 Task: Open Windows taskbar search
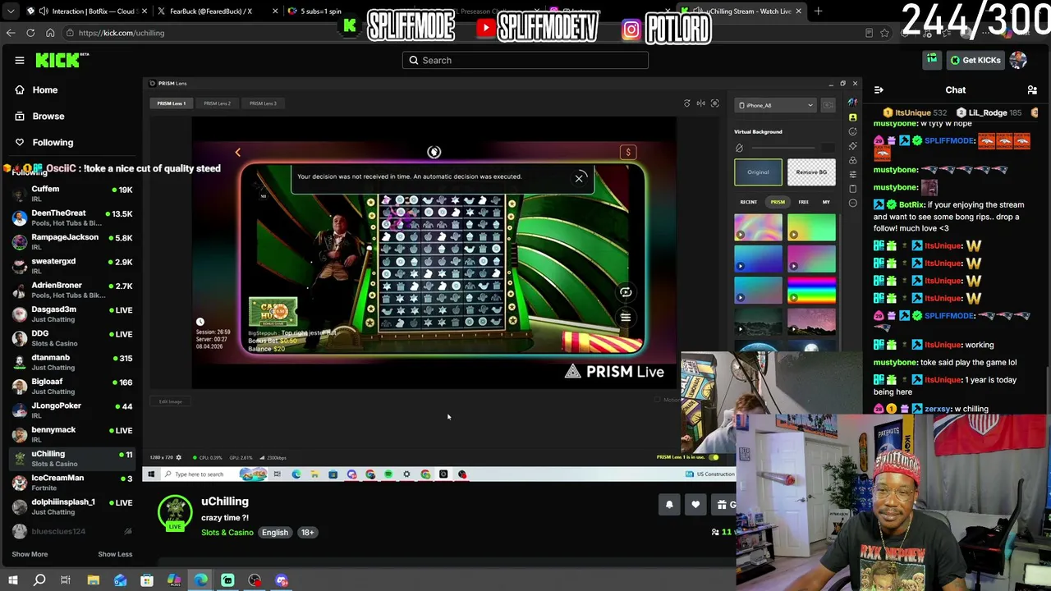tap(39, 580)
